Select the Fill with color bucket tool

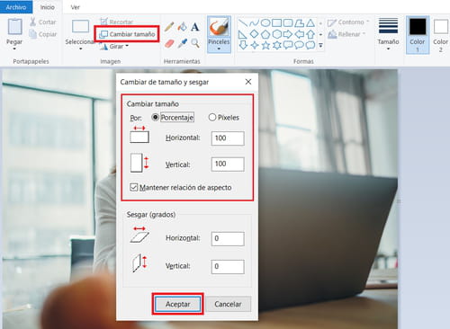[x=182, y=27]
